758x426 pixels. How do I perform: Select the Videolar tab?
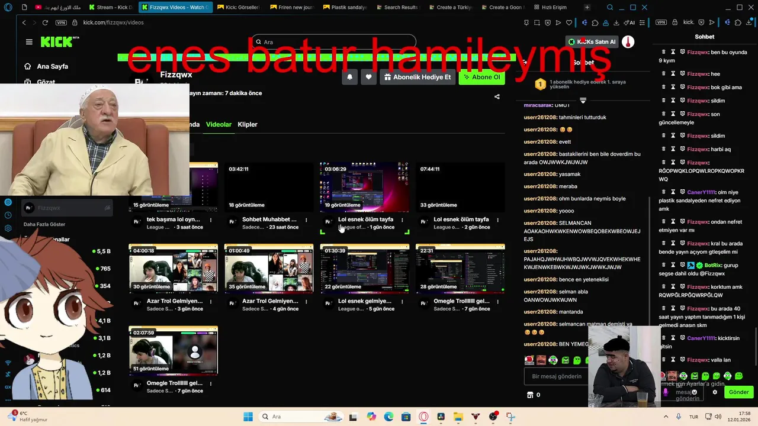219,124
